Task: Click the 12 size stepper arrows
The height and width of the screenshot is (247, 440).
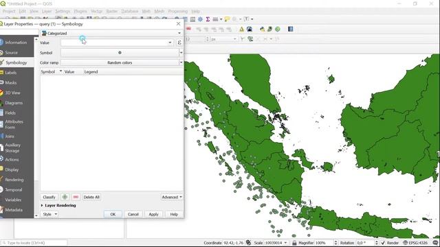Action: point(208,39)
